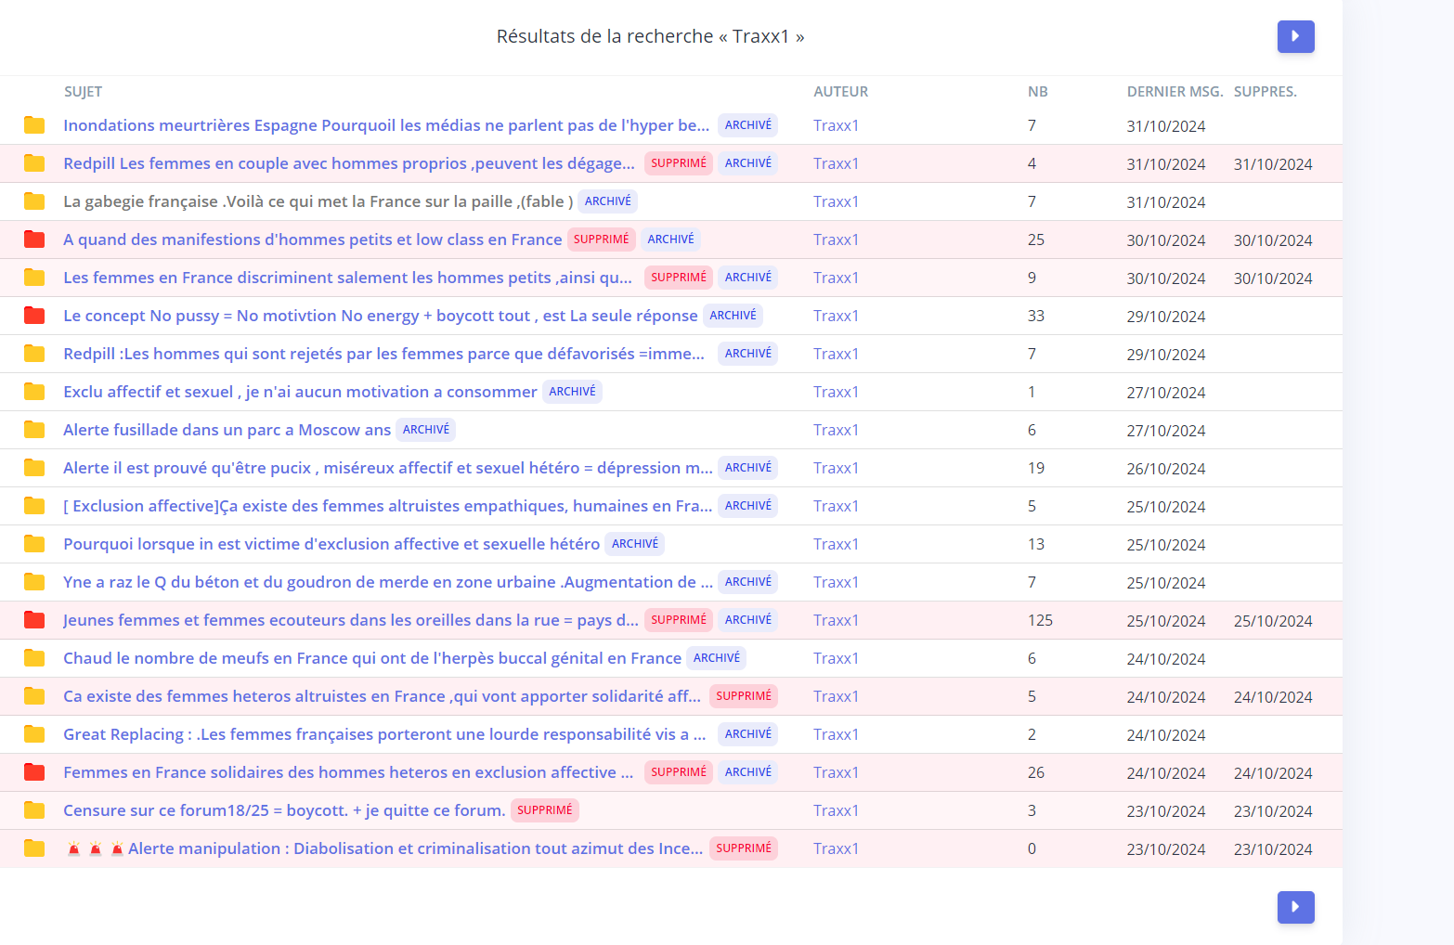Click the ARCHIVÉ badge on 'La gabegie française' row
Screen dimensions: 1454x945
(607, 201)
